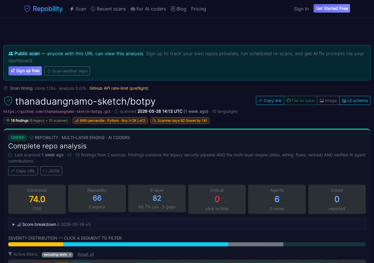Click Scan another repo button
Image resolution: width=374 pixels, height=263 pixels.
pos(67,71)
